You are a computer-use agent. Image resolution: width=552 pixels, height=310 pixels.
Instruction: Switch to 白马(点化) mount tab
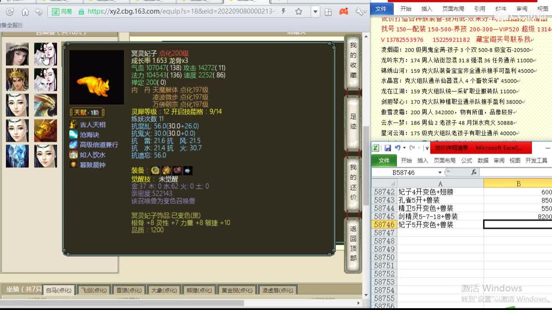(x=58, y=290)
